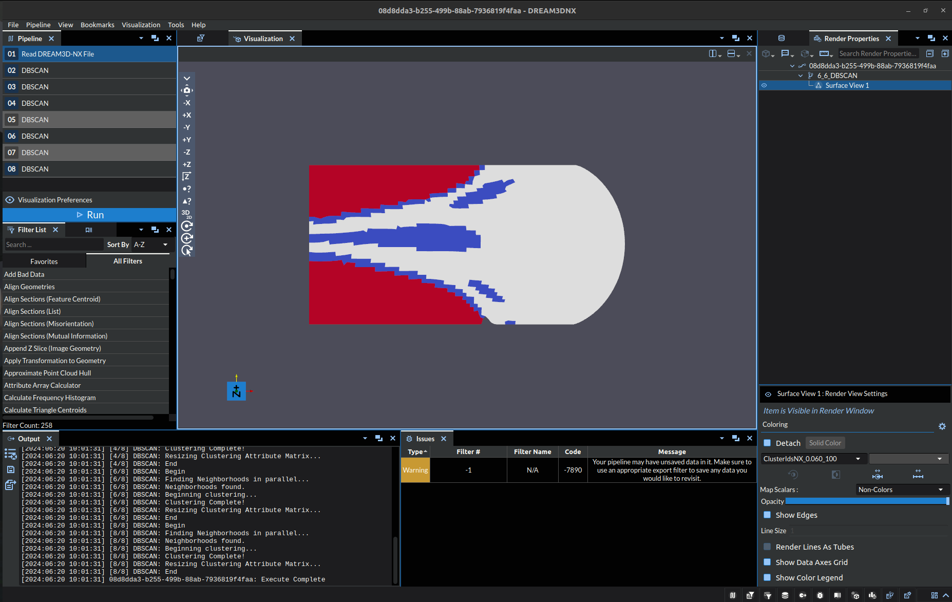Image resolution: width=952 pixels, height=602 pixels.
Task: Click the custom range rescale icon
Action: coord(918,474)
